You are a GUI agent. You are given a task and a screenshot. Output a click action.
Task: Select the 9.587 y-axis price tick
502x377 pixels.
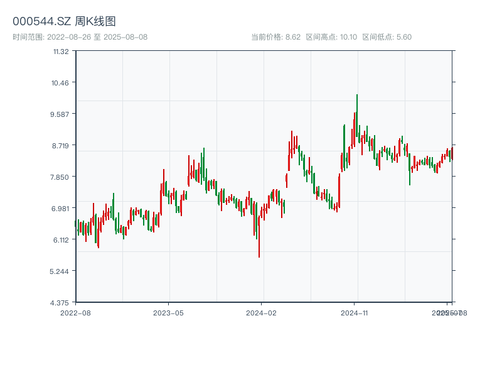point(61,114)
